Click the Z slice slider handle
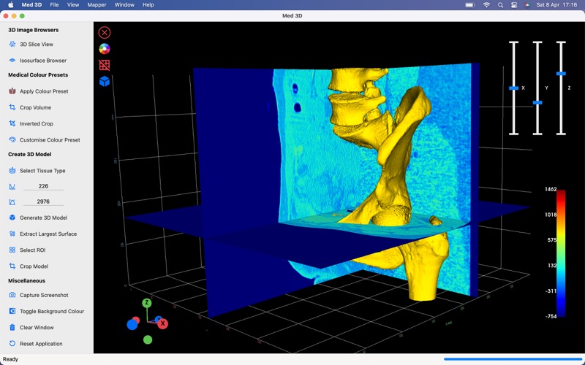Screen dimensions: 585x365 pos(561,74)
